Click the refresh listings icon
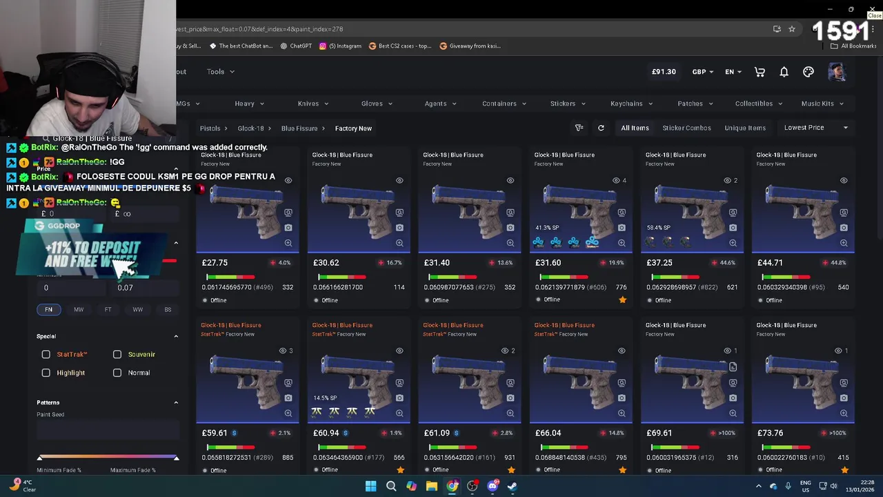The image size is (883, 497). 601,128
